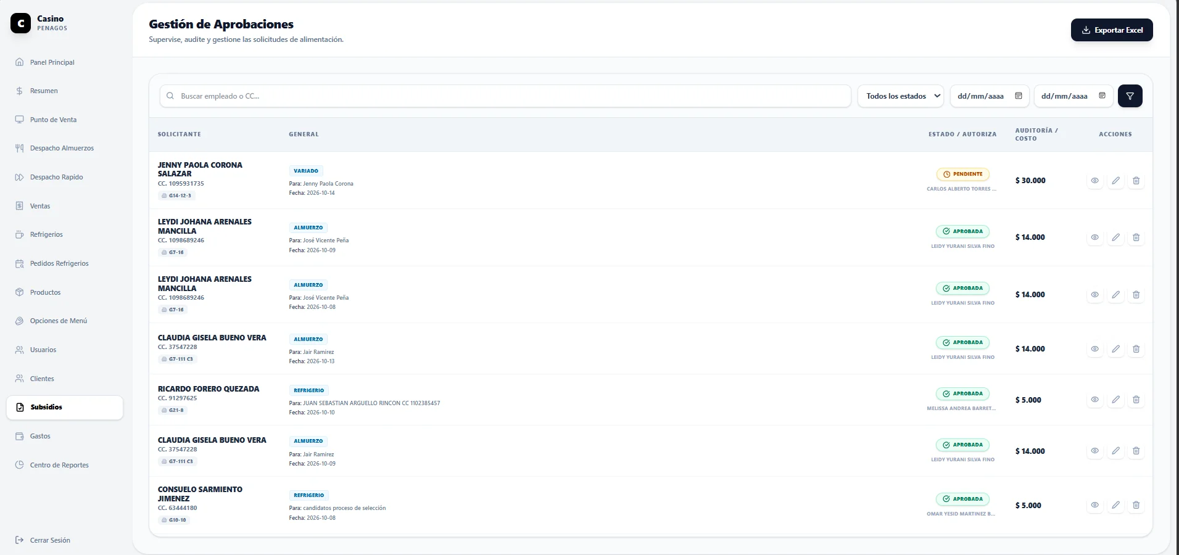This screenshot has width=1179, height=555.
Task: Open the Clientes page
Action: (65, 379)
